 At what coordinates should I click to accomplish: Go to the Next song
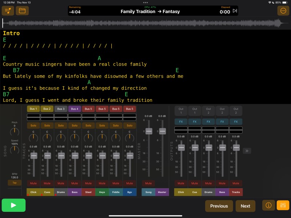click(245, 206)
